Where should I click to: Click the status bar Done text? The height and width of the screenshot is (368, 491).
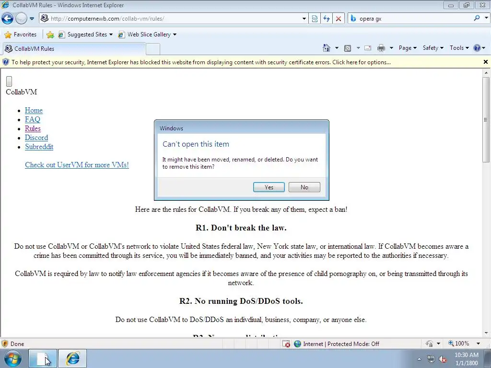tap(17, 344)
